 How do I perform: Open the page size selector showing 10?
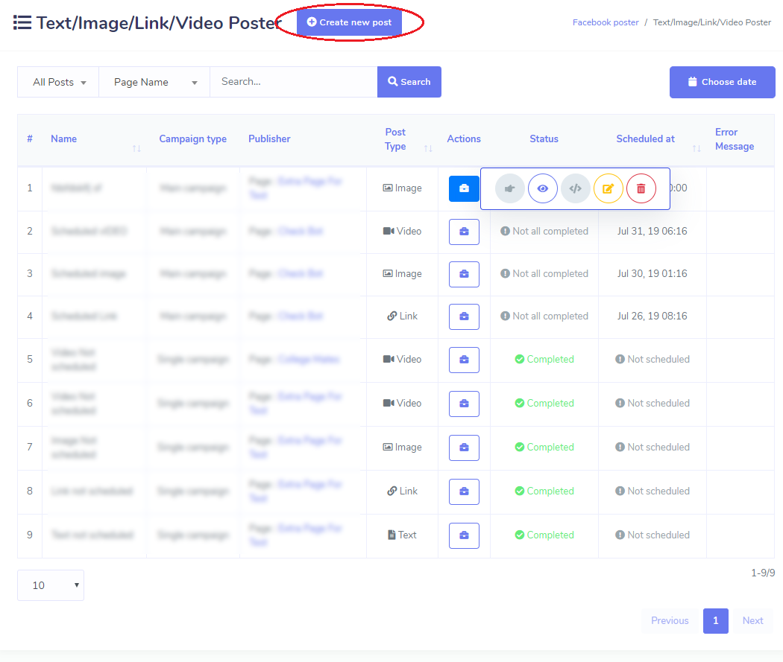click(x=50, y=585)
